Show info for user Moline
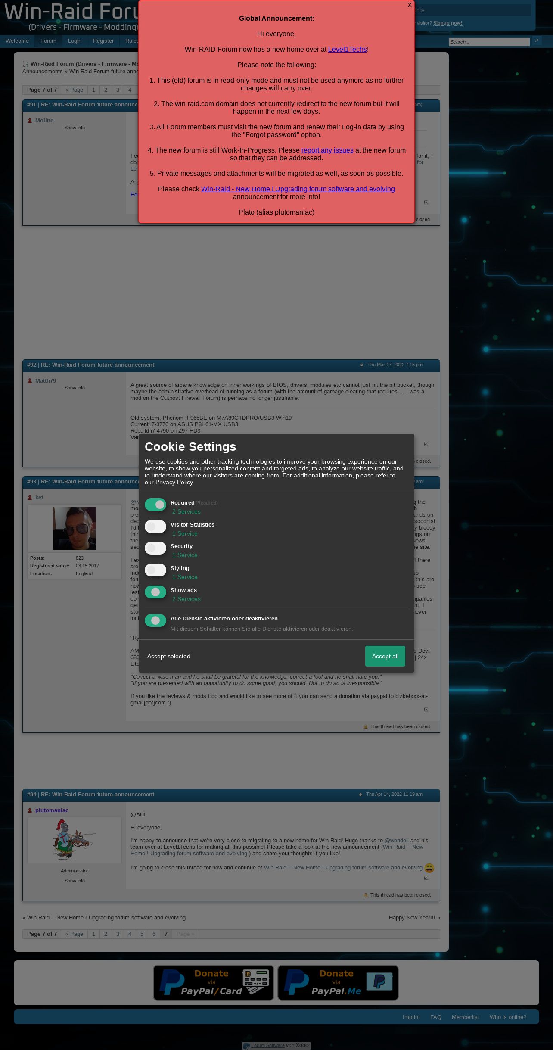The image size is (553, 1050). pos(75,128)
